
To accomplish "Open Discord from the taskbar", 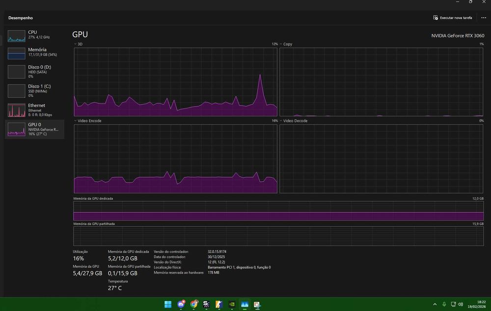I will pos(181,304).
